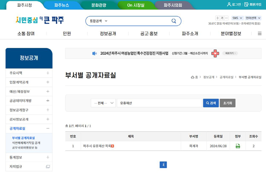Open the 전체 search category dropdown
This screenshot has width=266, height=173.
point(103,103)
